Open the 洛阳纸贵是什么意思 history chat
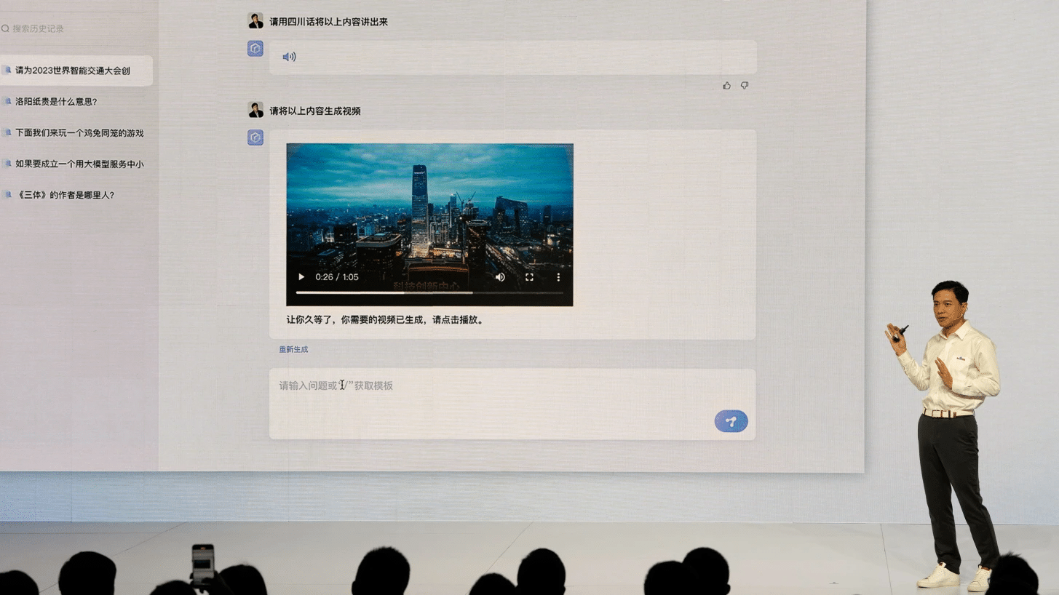The width and height of the screenshot is (1059, 595). click(56, 102)
